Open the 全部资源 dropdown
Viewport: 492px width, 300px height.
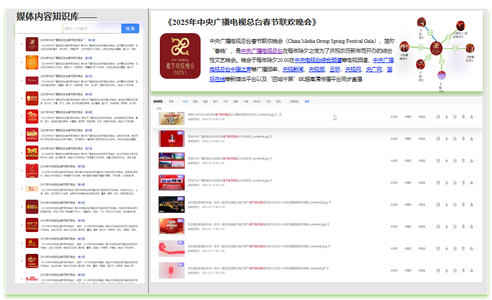(x=159, y=102)
